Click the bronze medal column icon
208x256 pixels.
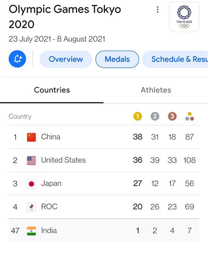coord(172,117)
